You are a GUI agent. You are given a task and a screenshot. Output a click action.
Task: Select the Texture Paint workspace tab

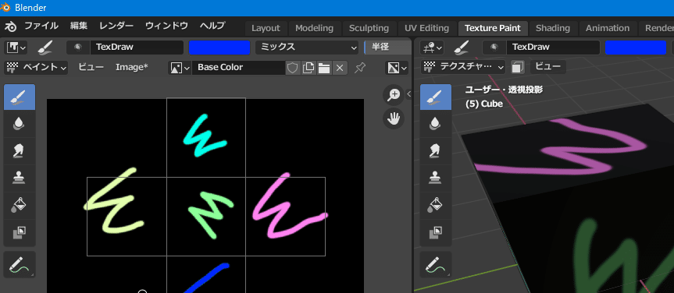point(493,28)
